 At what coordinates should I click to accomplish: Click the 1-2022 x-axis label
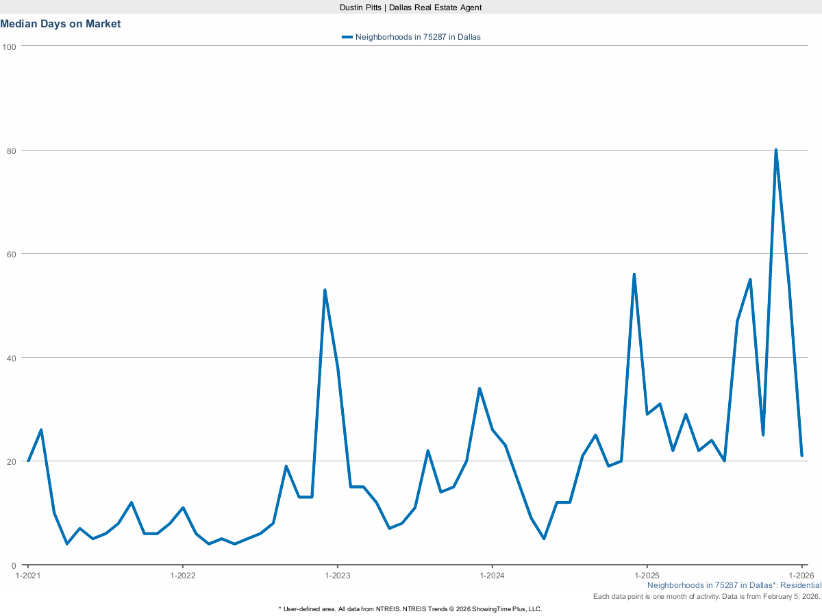[182, 575]
